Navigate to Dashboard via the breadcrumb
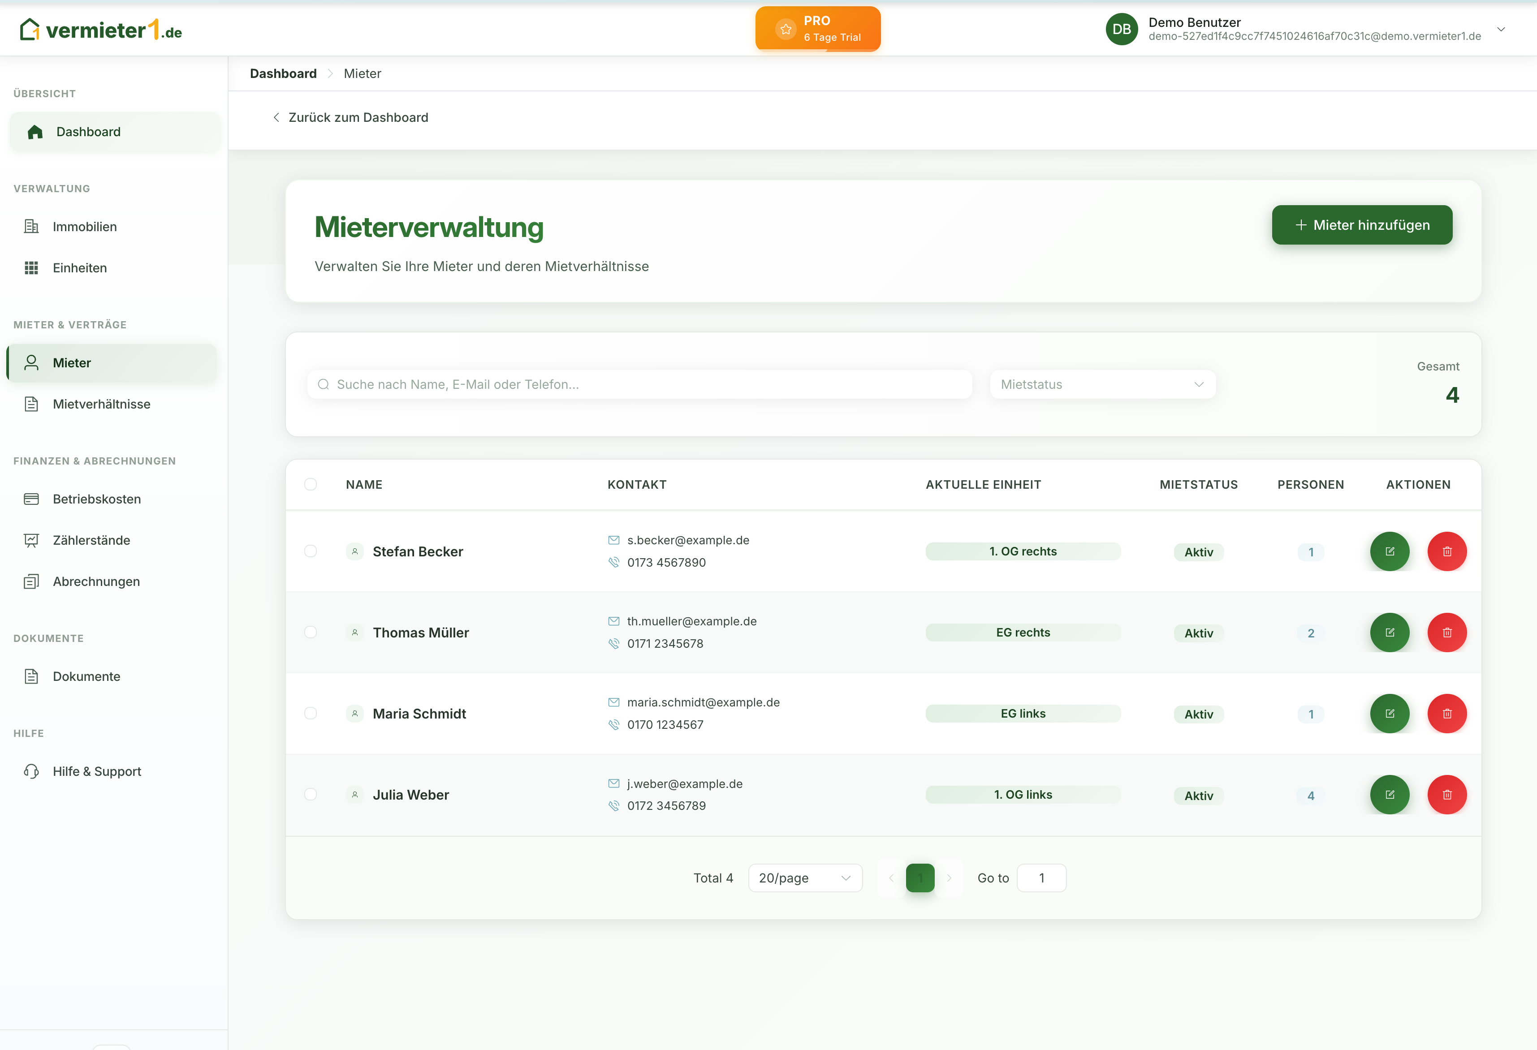Image resolution: width=1537 pixels, height=1050 pixels. (x=282, y=73)
